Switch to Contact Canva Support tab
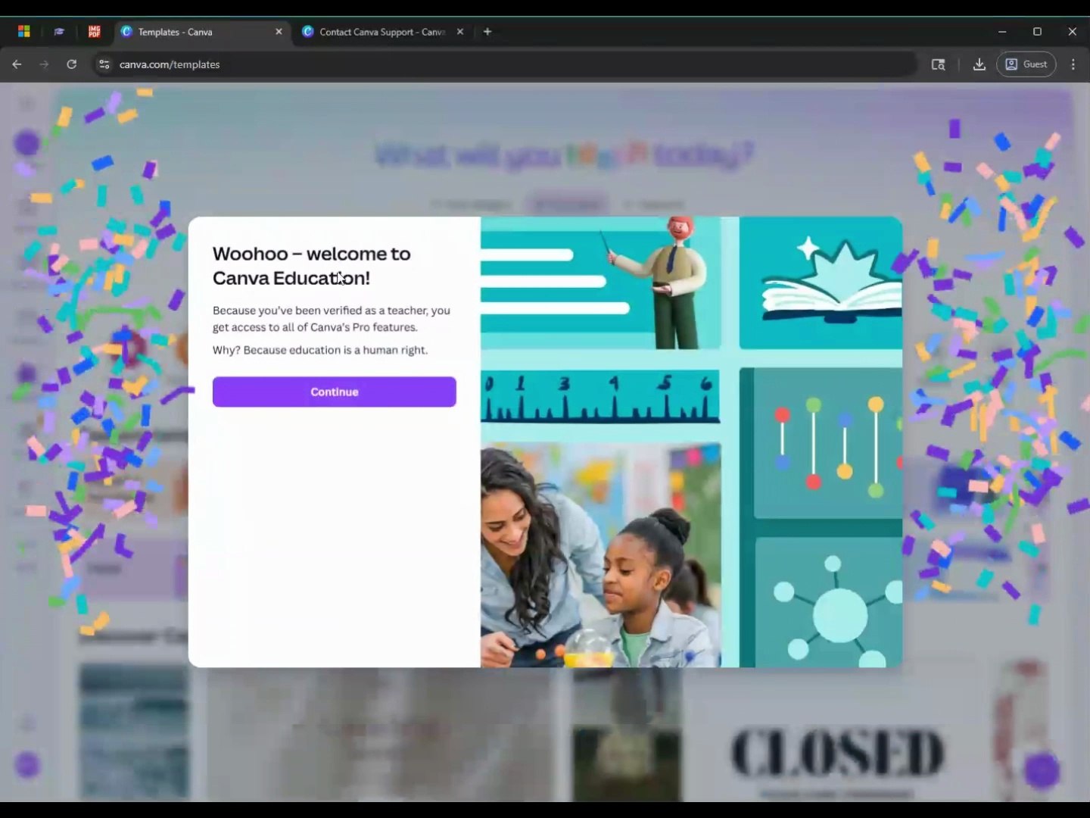The height and width of the screenshot is (818, 1090). [x=382, y=32]
